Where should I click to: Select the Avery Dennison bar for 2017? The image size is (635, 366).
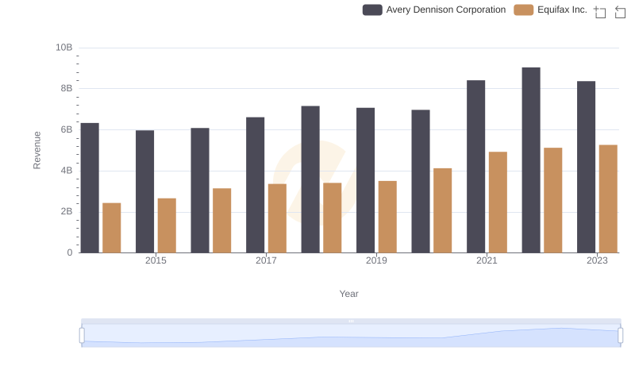pos(255,185)
